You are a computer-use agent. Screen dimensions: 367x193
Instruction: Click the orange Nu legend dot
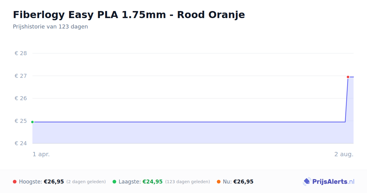tap(219, 182)
